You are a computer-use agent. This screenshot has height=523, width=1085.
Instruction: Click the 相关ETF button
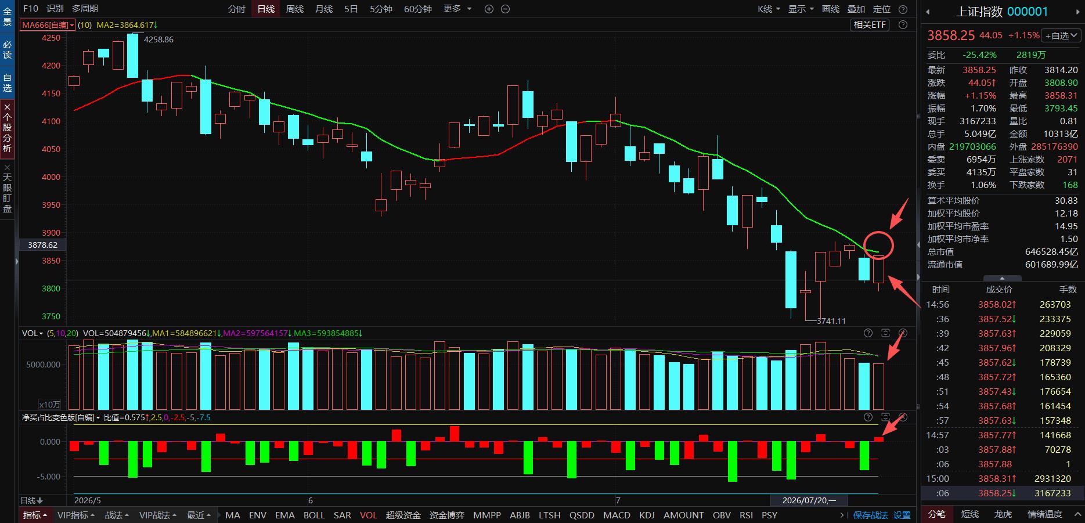pos(870,25)
